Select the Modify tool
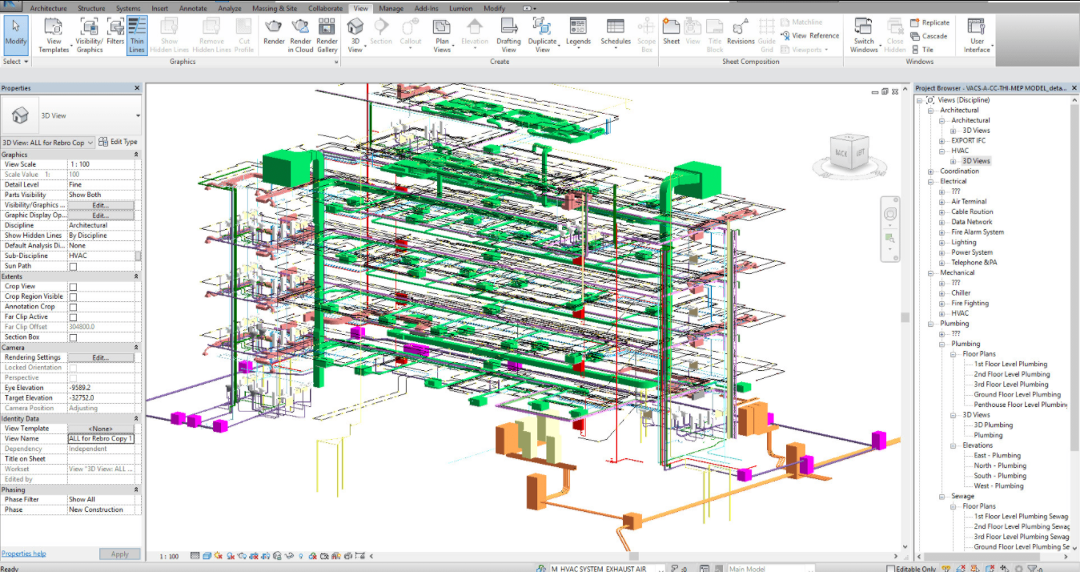 [16, 35]
